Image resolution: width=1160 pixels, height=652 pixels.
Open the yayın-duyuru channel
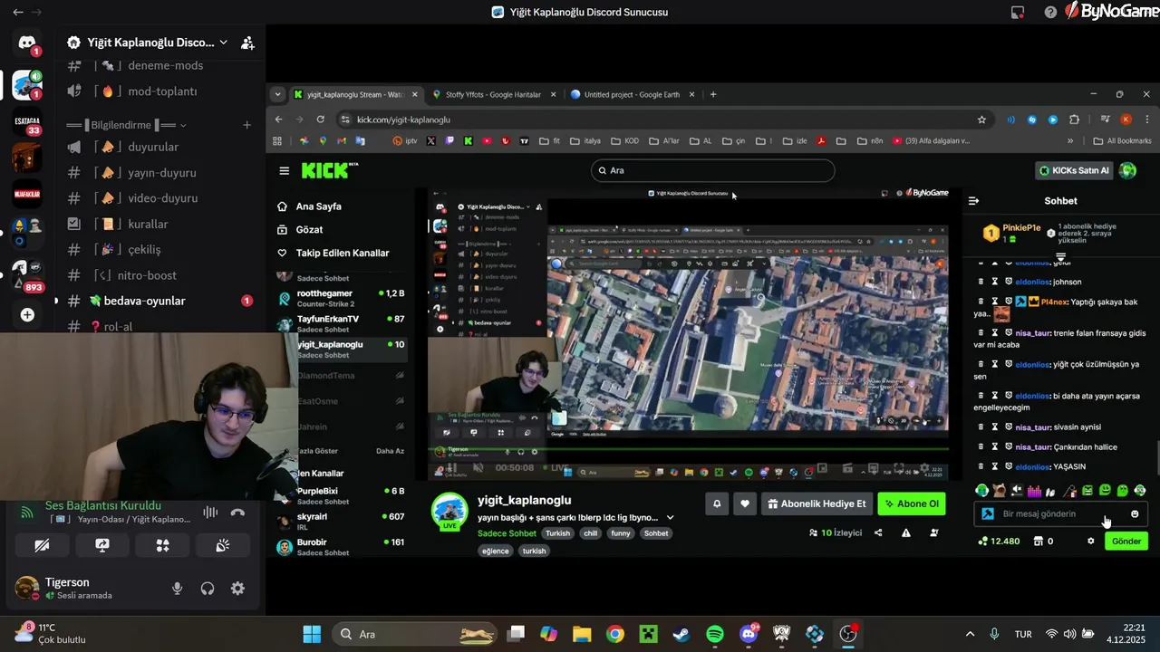(x=160, y=172)
